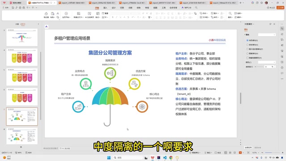This screenshot has height=161, width=286.
Task: Open the WPS AI tab
Action: coord(186,8)
